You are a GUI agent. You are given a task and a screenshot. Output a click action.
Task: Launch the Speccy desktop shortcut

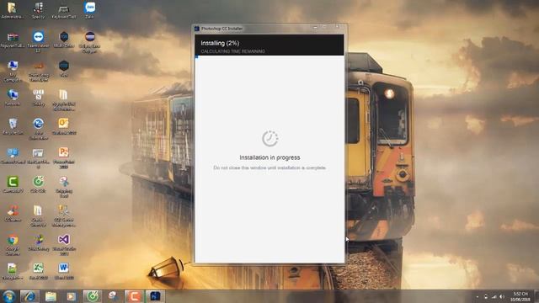click(38, 10)
